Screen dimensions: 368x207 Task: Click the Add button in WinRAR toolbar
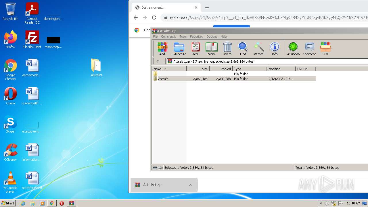pos(162,49)
